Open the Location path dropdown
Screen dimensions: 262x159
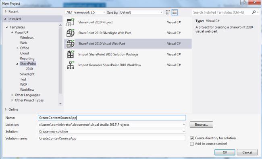click(x=184, y=125)
